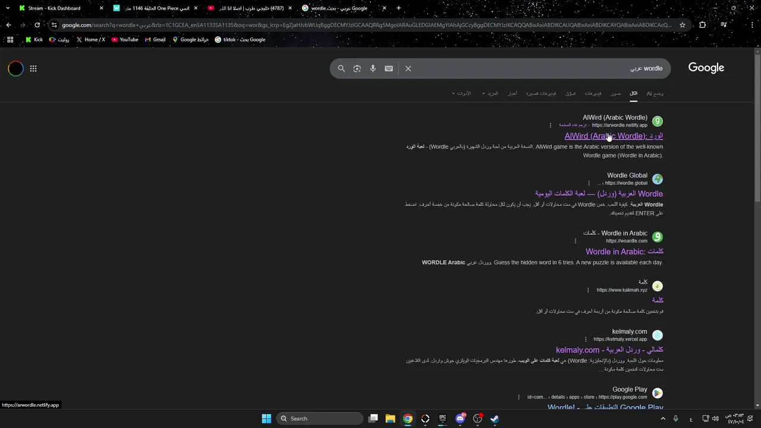Show hidden system tray icons chevron

[x=663, y=418]
